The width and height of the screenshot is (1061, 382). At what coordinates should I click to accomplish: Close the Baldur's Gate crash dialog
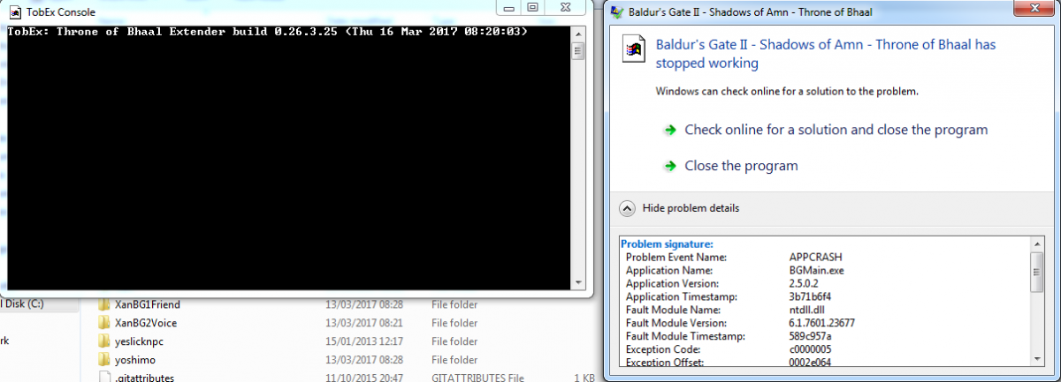tap(1034, 8)
